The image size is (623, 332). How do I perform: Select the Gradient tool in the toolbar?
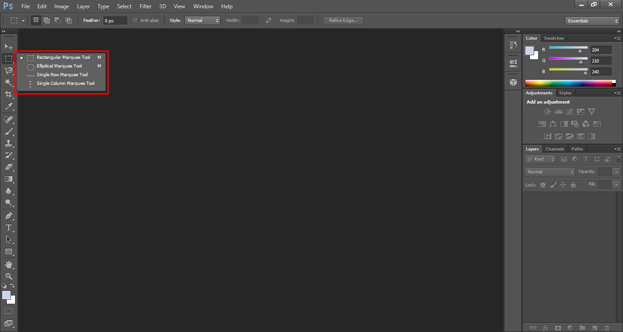9,179
